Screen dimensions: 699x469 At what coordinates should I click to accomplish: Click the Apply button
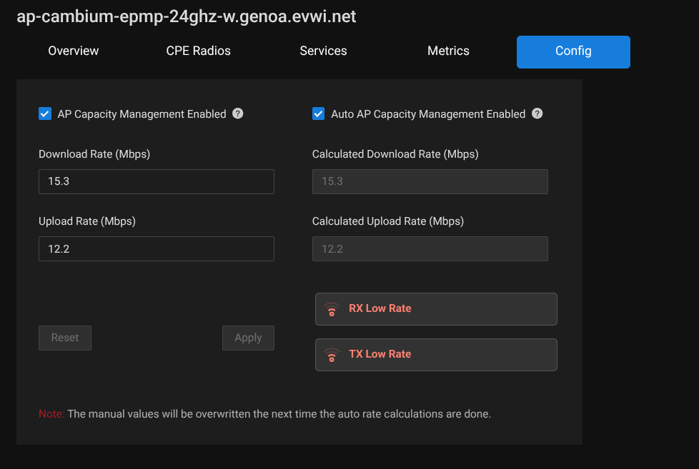pyautogui.click(x=248, y=338)
